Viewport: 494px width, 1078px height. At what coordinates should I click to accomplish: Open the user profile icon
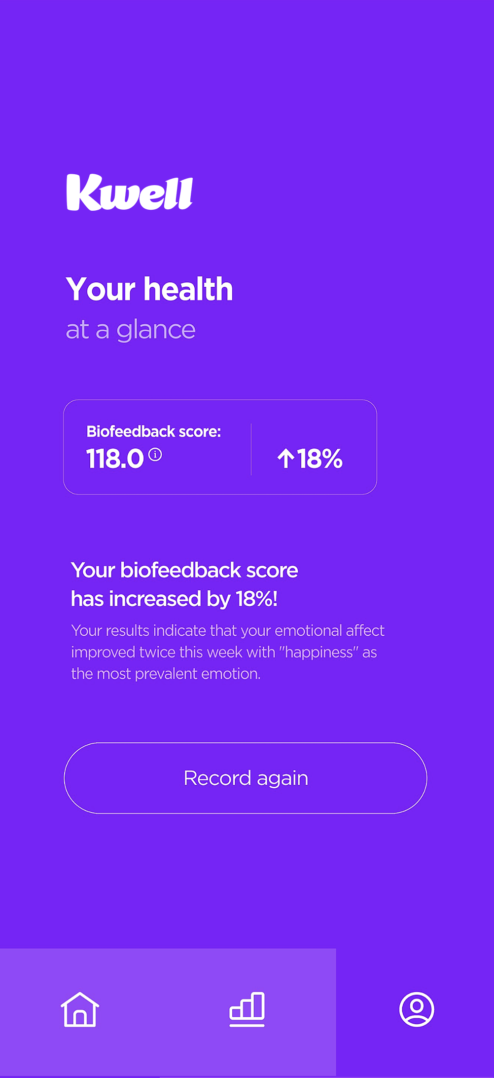417,1009
